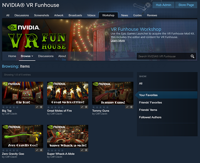Open workshop Discussions next to Browse
The height and width of the screenshot is (163, 200).
[46, 56]
